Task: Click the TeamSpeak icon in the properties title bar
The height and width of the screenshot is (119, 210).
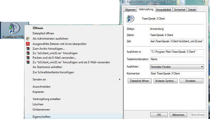Action: pyautogui.click(x=123, y=2)
